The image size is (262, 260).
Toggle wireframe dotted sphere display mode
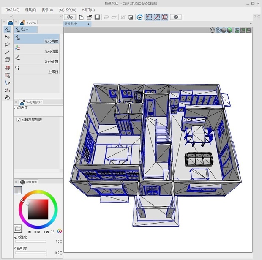pyautogui.click(x=212, y=30)
